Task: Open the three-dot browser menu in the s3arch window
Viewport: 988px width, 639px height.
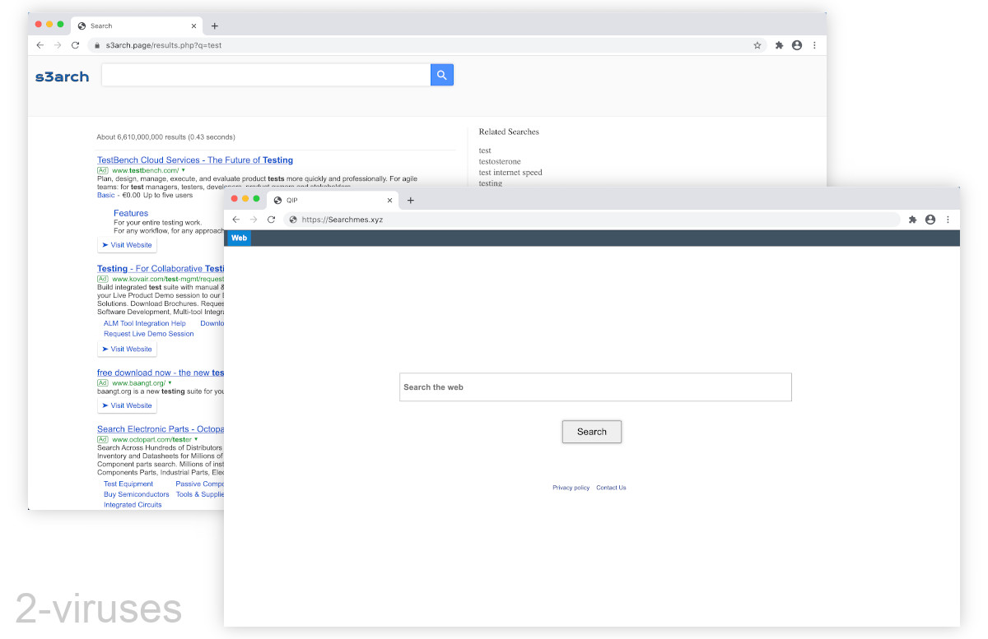Action: pos(814,45)
